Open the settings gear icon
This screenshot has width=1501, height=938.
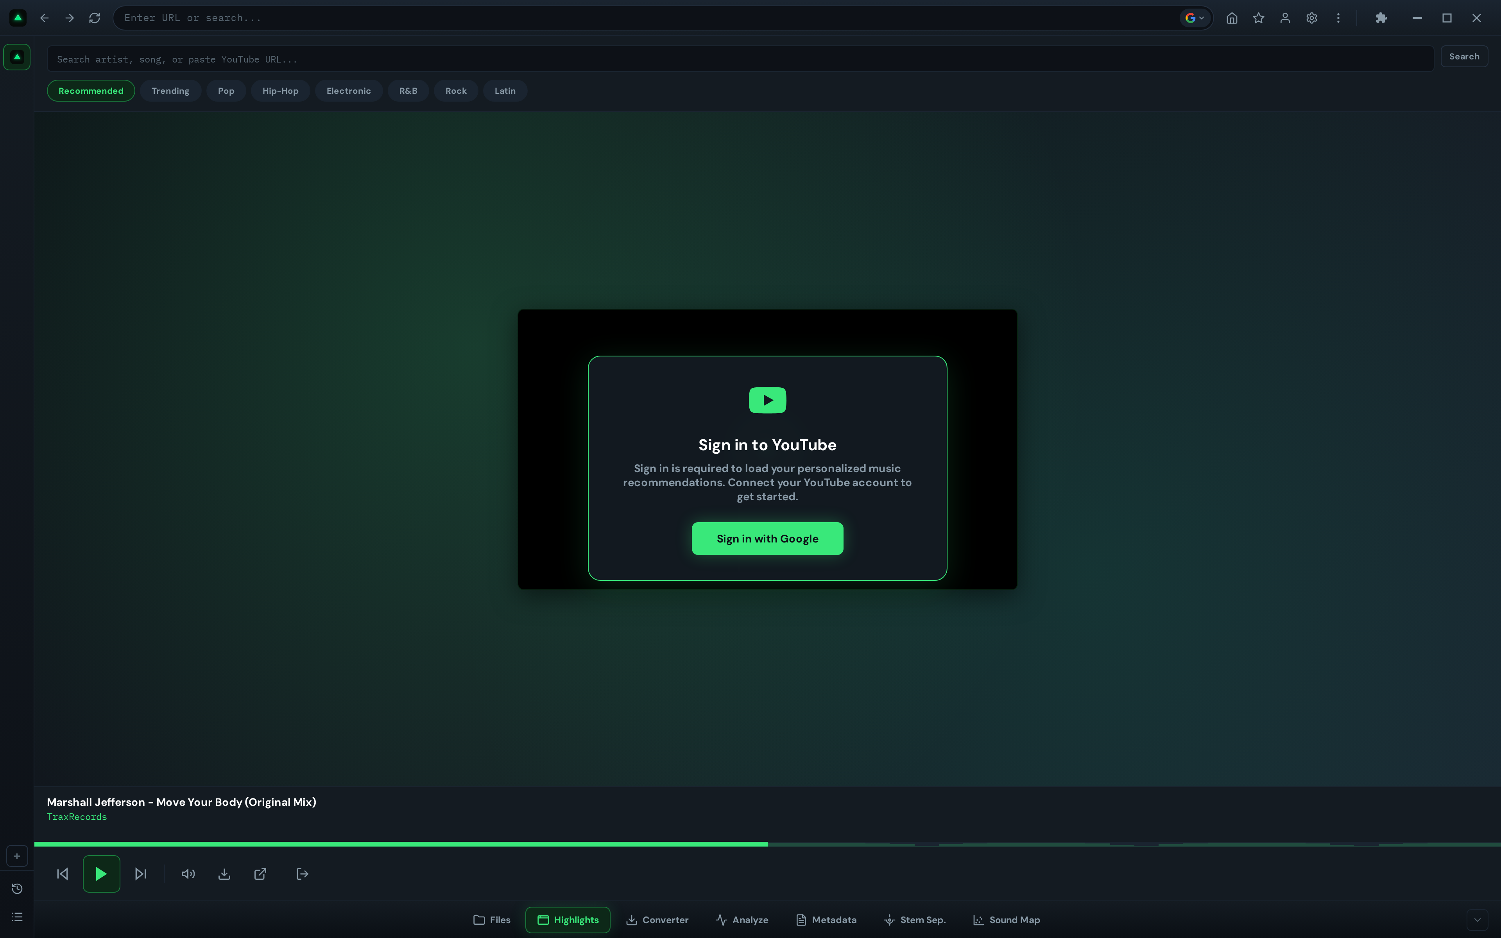coord(1312,18)
